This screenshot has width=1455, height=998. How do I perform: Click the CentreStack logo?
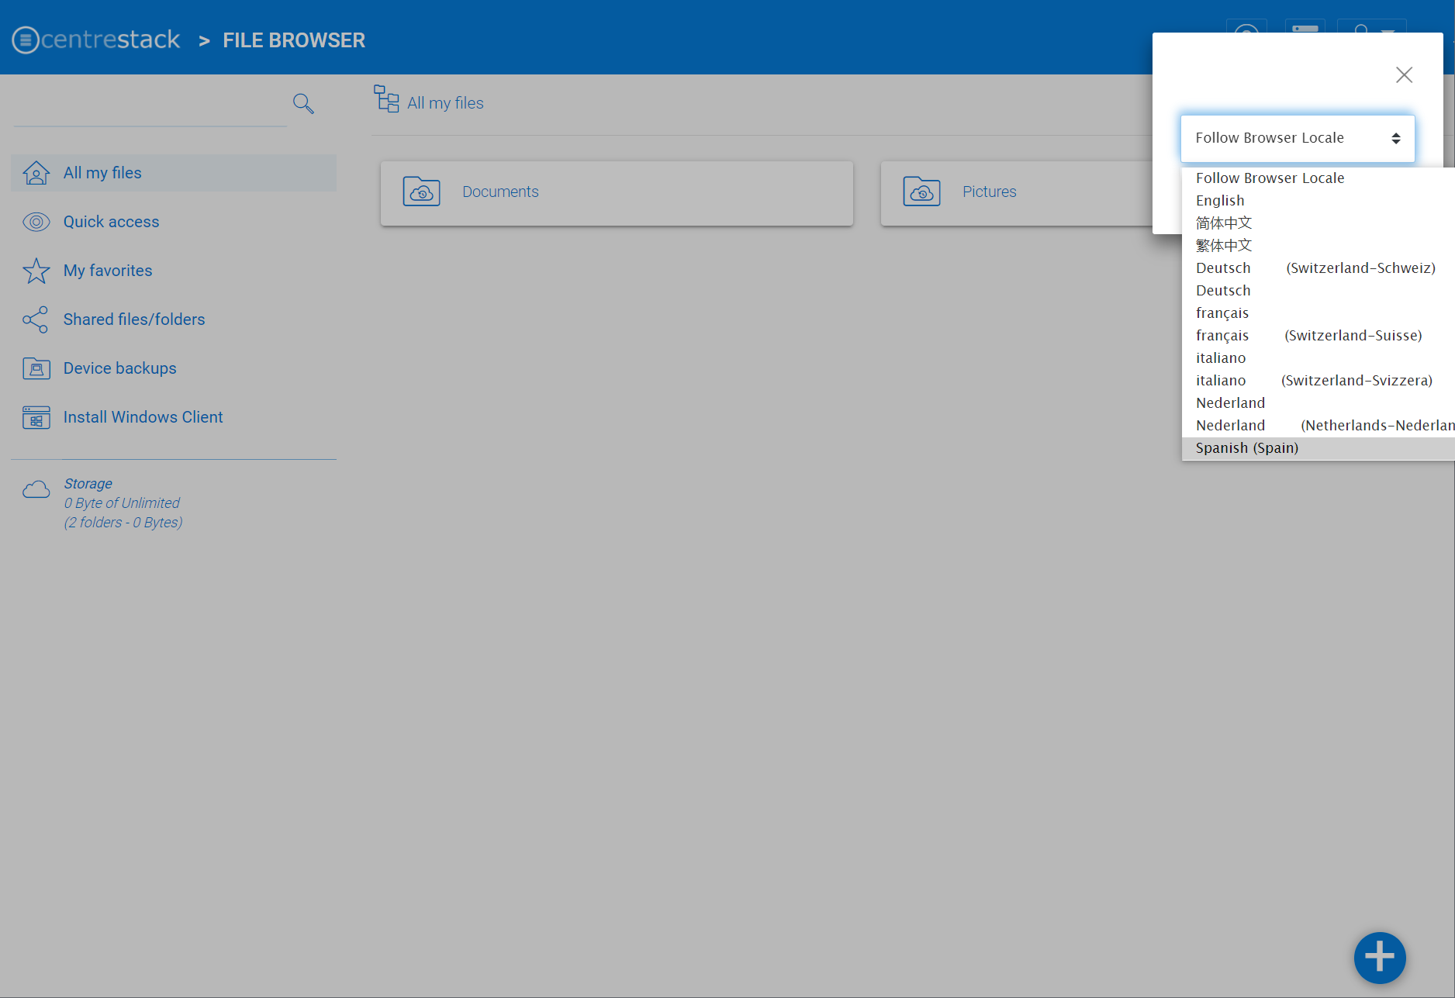[96, 40]
